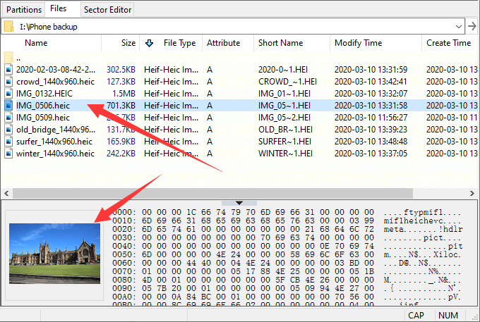The width and height of the screenshot is (480, 322).
Task: Click modify time 2020-03-10 11:56:27
Action: [371, 117]
